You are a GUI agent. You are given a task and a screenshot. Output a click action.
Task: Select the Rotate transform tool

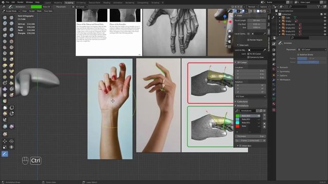click(11, 141)
